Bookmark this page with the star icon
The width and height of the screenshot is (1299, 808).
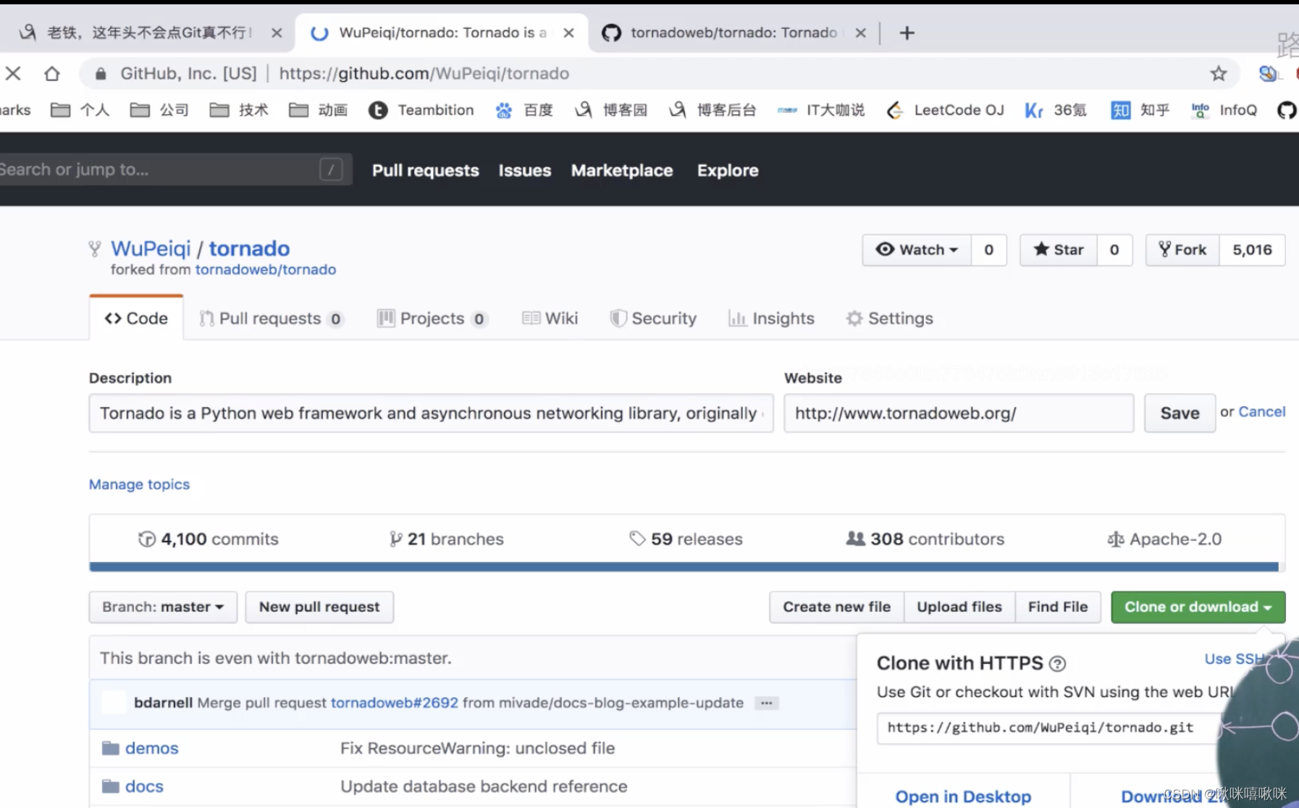coord(1219,73)
